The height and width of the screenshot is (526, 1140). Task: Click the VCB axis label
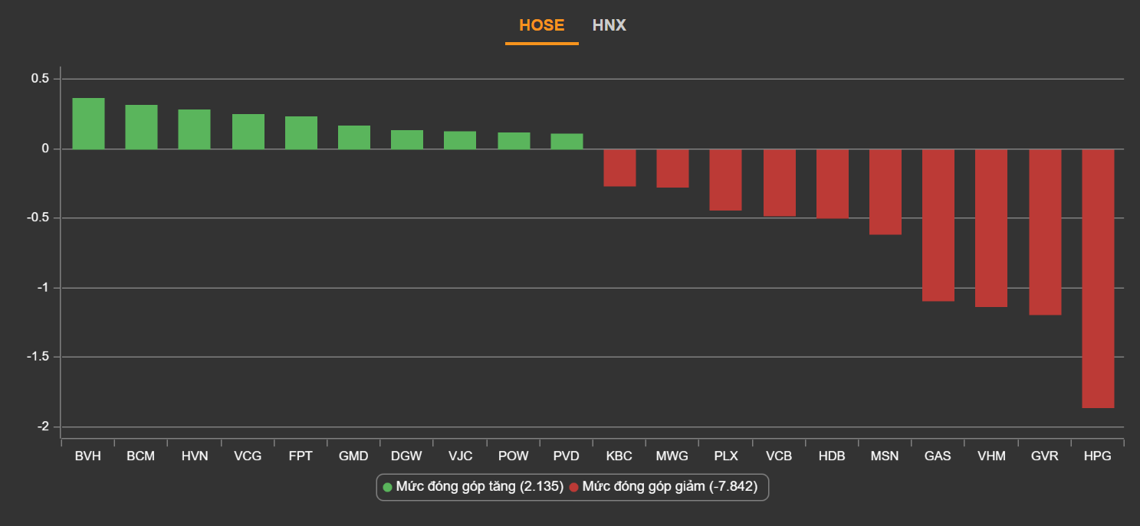click(778, 456)
